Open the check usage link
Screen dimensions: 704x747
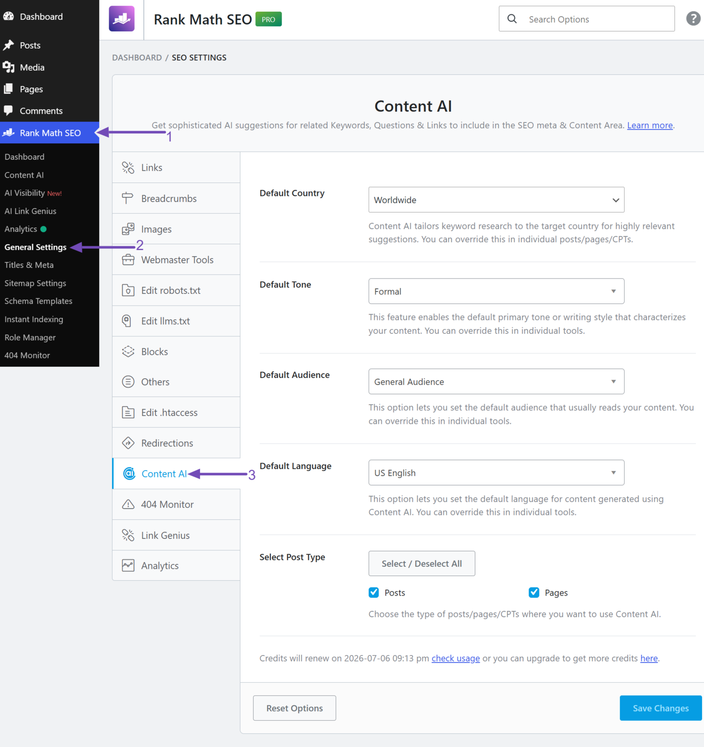[x=456, y=658]
